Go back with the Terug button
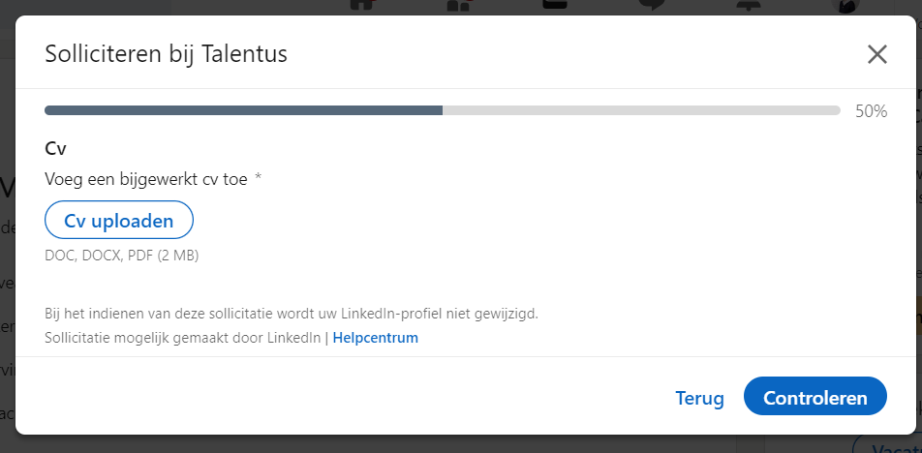The image size is (922, 453). pos(699,398)
